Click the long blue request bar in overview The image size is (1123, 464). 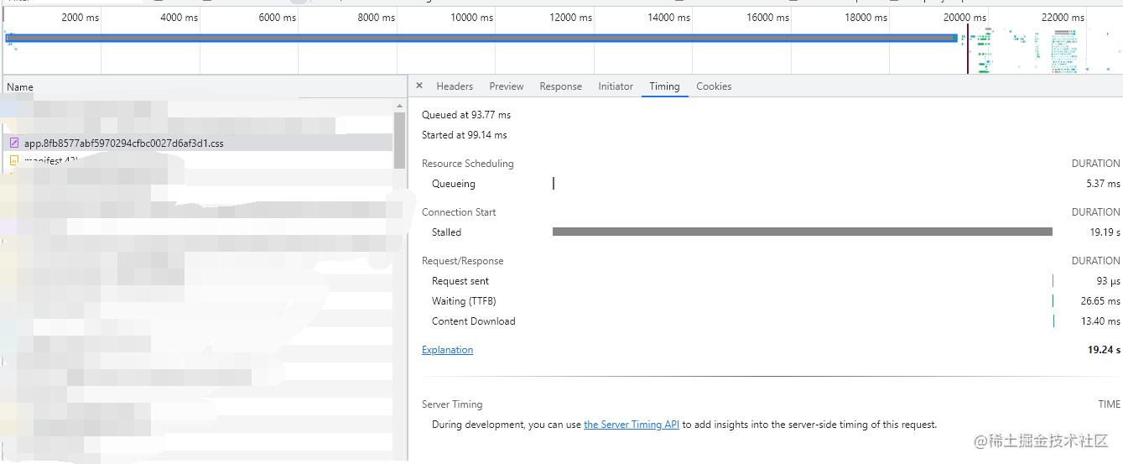click(x=481, y=38)
